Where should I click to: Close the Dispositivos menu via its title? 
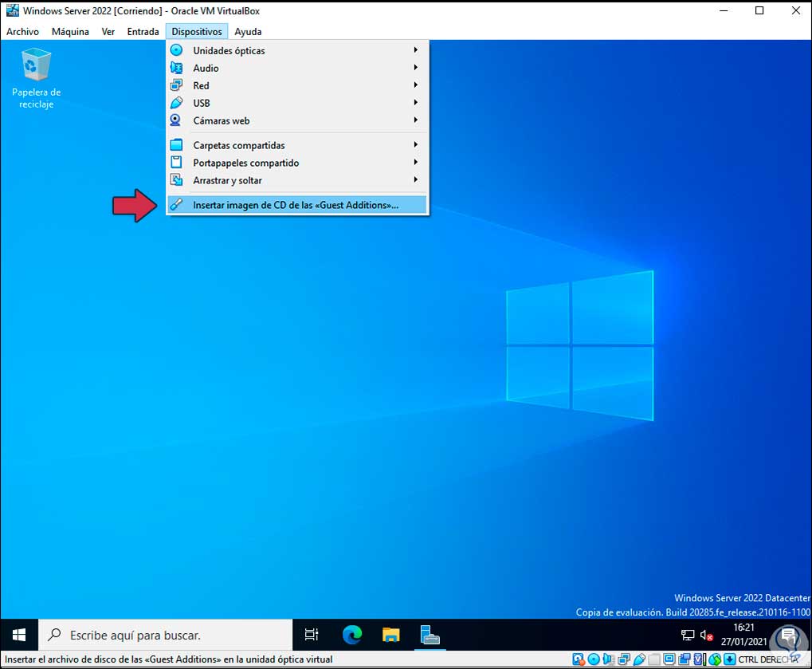tap(197, 32)
